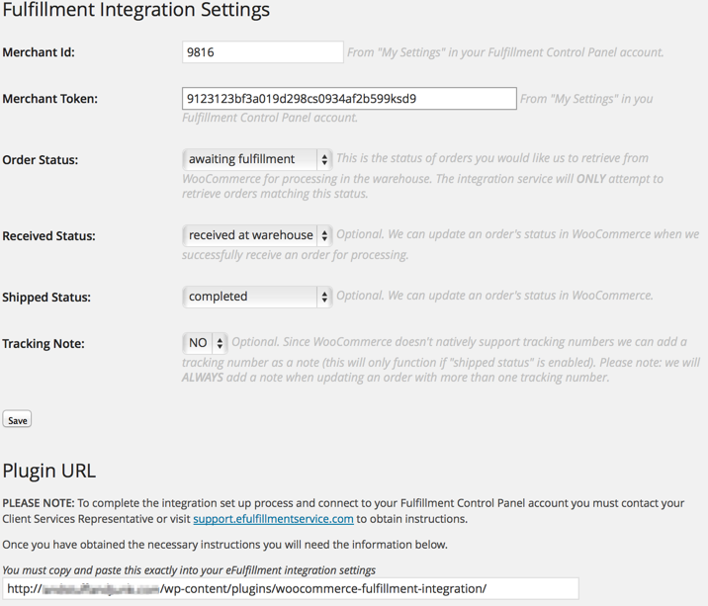Click the 'Received Status:' label
This screenshot has height=606, width=708.
(x=48, y=236)
